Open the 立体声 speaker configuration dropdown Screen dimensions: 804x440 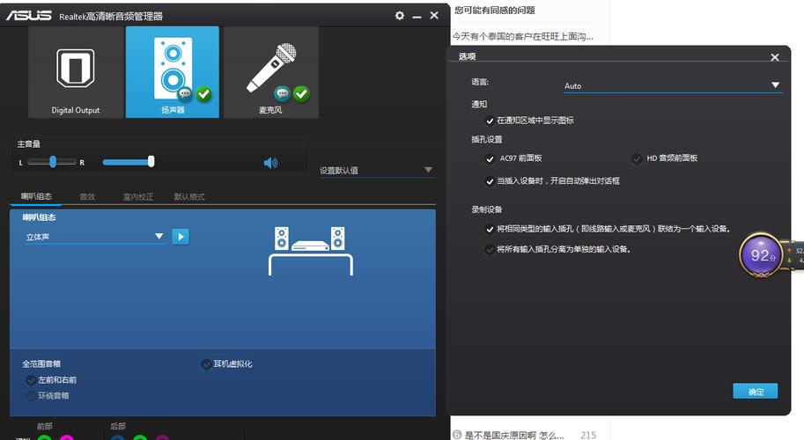click(x=95, y=237)
